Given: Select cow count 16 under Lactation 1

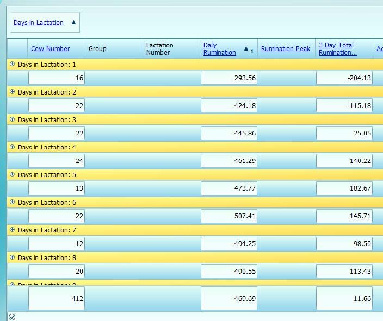Looking at the screenshot, I should (x=57, y=78).
